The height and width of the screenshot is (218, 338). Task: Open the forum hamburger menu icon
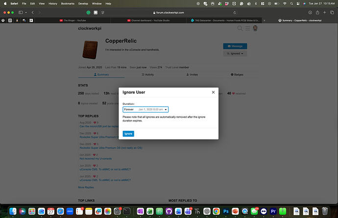pos(247,28)
